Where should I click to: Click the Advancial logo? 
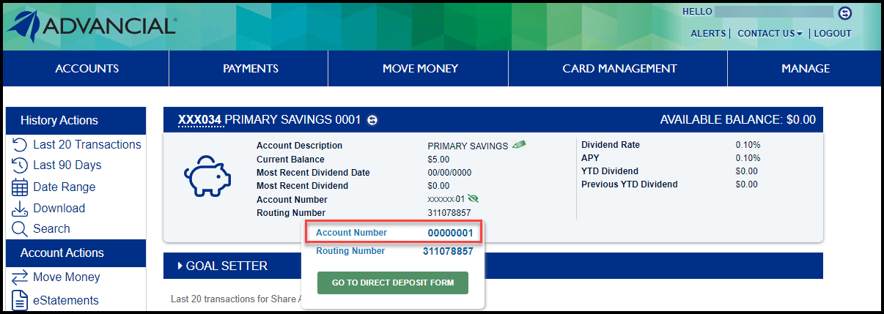tap(92, 26)
